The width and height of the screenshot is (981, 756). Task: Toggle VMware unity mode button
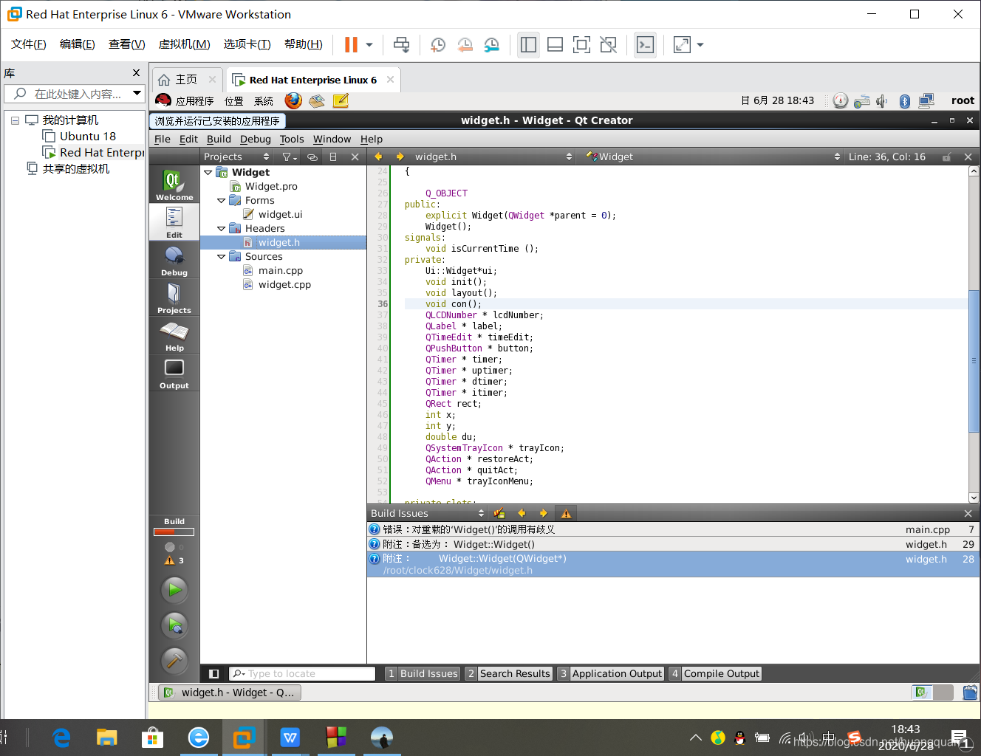click(x=608, y=45)
